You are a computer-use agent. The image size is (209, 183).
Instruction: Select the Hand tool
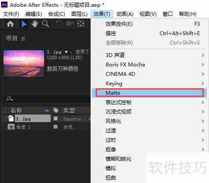click(x=34, y=24)
